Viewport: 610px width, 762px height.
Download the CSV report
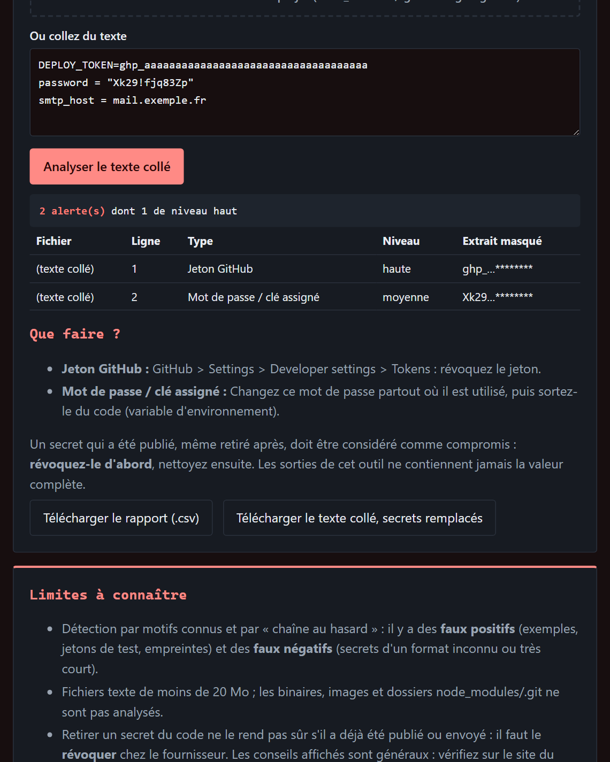click(x=121, y=518)
